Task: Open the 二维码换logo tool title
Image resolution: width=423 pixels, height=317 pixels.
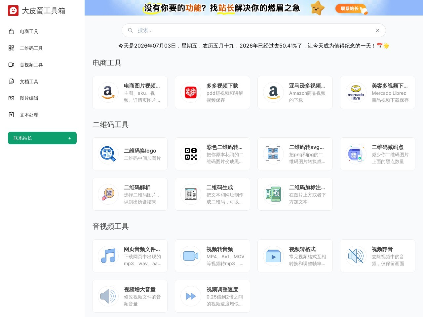Action: tap(140, 151)
